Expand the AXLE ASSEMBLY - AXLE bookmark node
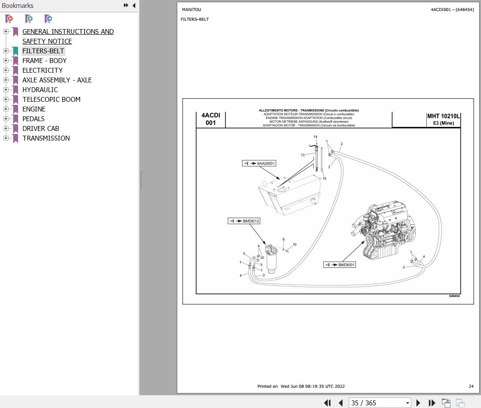 [x=6, y=80]
